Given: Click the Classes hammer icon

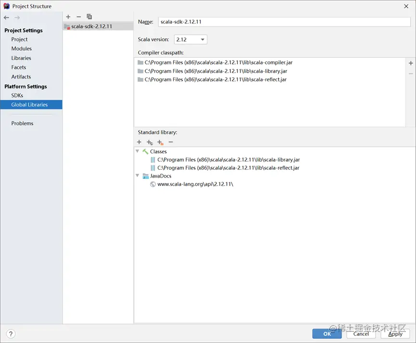Looking at the screenshot, I should coord(145,152).
